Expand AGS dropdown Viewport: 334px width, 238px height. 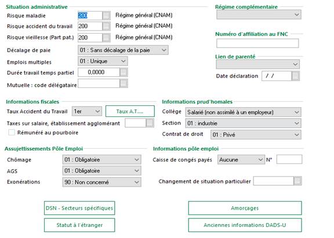[101, 171]
